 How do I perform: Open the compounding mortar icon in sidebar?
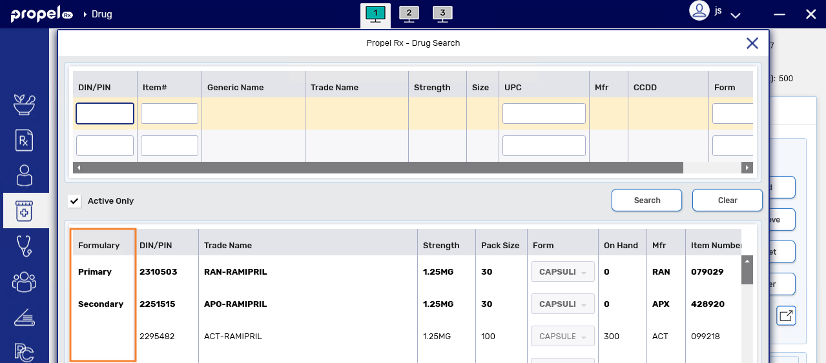25,104
